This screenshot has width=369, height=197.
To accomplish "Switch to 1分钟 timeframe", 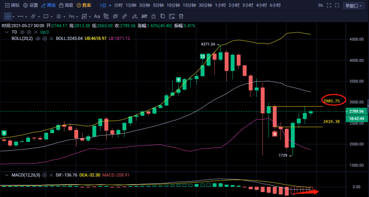I will pyautogui.click(x=131, y=6).
